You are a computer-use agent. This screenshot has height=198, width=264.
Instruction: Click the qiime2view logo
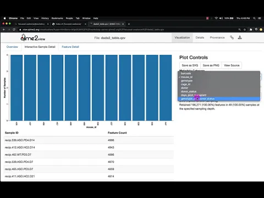click(x=33, y=38)
